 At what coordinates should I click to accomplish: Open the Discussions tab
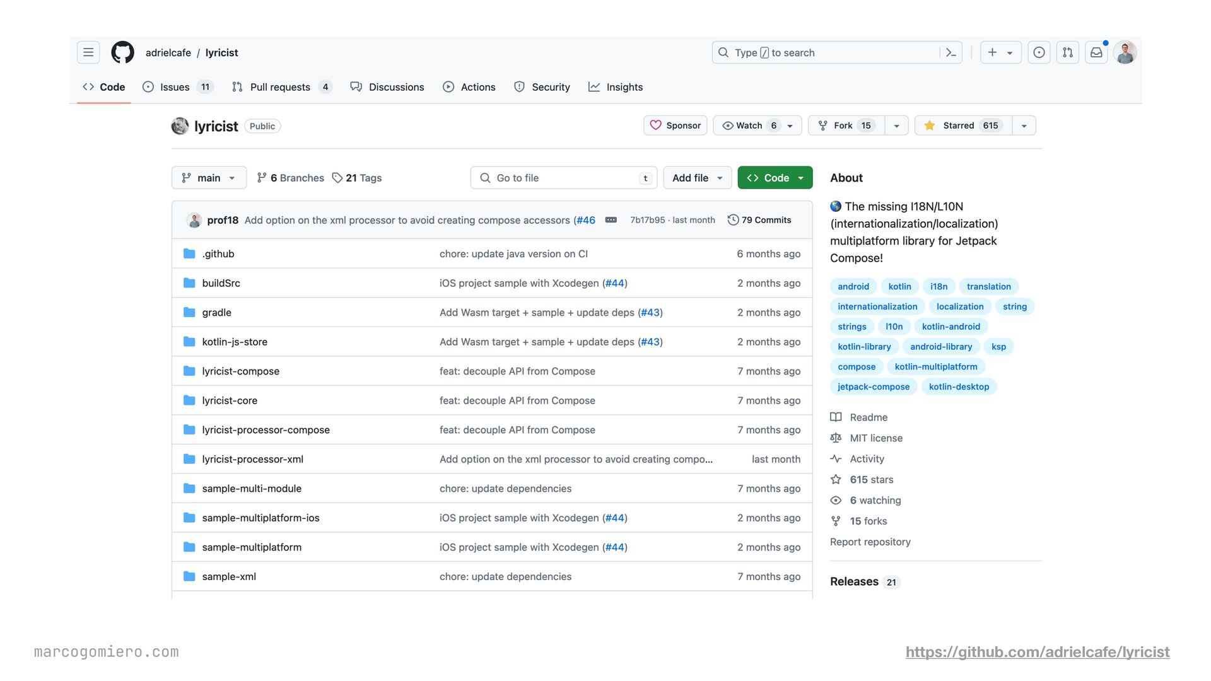pos(387,87)
